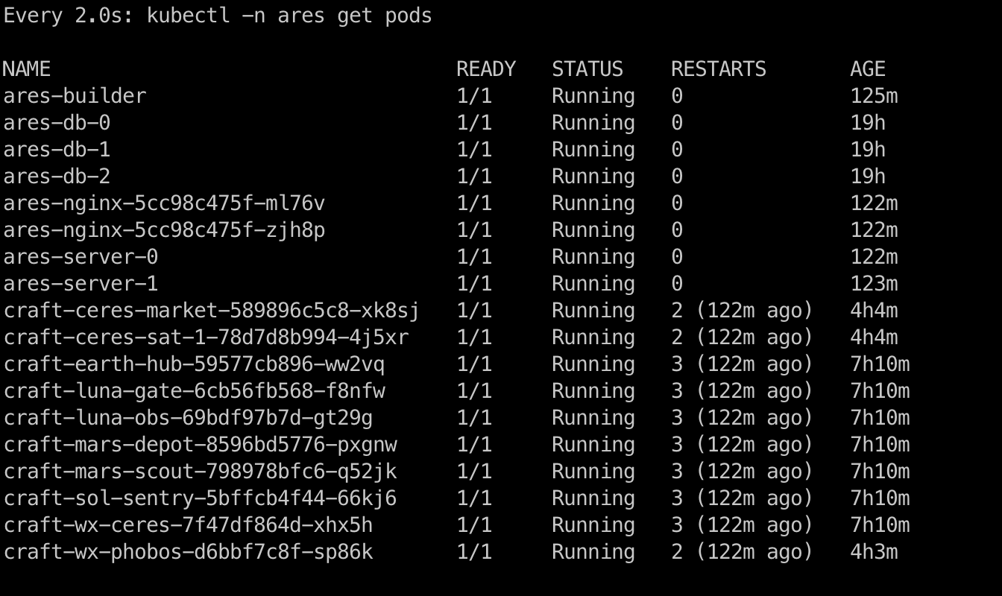Select pod craft-earth-hub-59577cb896-ww2vq
1002x596 pixels.
(194, 364)
